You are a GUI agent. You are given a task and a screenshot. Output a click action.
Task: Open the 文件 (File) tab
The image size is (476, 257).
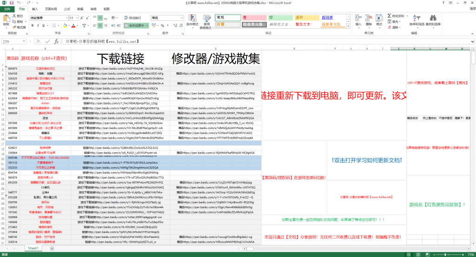[x=7, y=9]
